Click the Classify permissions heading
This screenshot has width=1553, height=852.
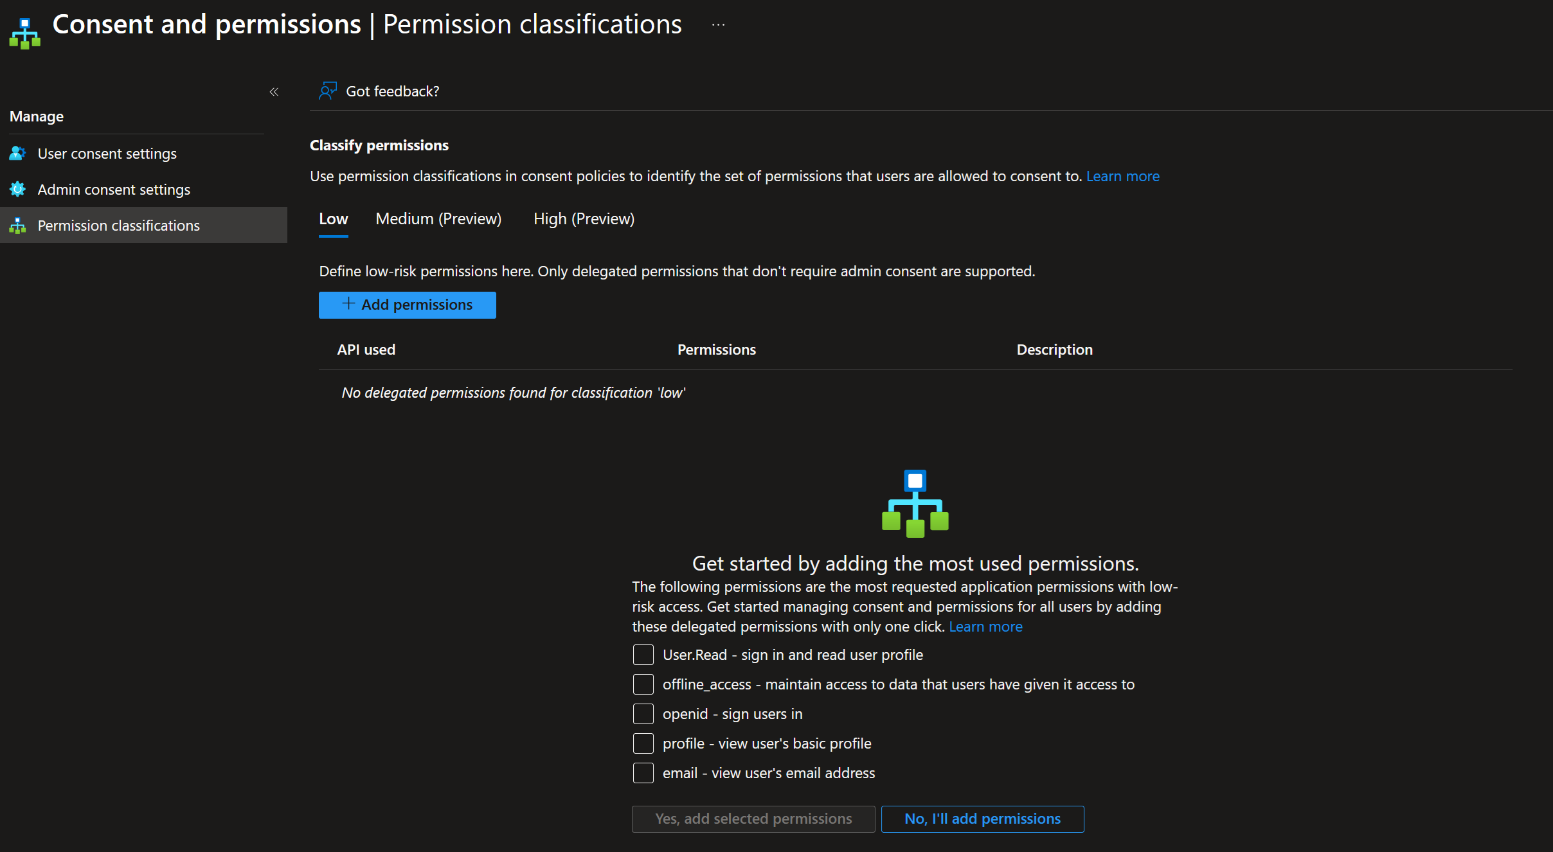coord(379,145)
